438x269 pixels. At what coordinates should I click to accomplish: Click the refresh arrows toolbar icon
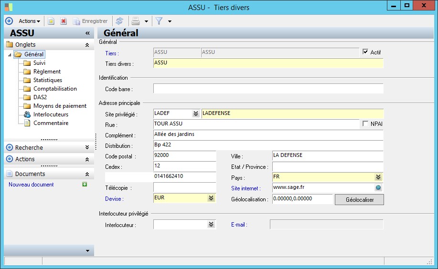(x=119, y=21)
